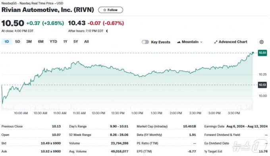Select the 5D range tab

coord(17,42)
